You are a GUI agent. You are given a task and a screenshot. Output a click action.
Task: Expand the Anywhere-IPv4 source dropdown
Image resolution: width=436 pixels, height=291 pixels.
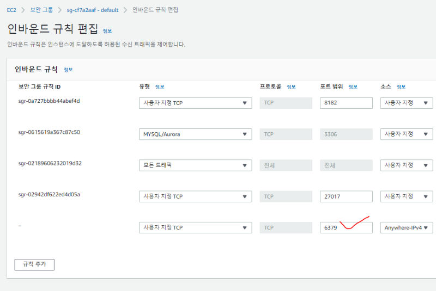[407, 227]
